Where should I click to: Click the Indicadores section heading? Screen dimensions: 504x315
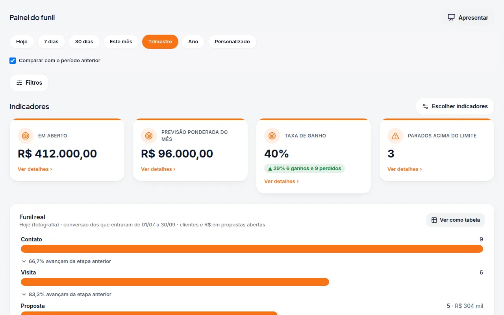30,106
